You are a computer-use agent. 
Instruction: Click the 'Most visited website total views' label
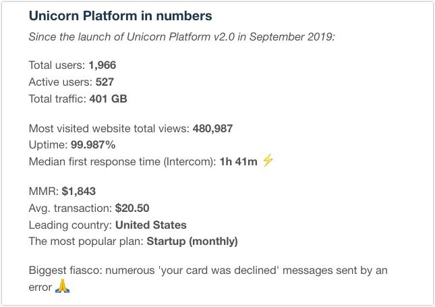coord(109,128)
